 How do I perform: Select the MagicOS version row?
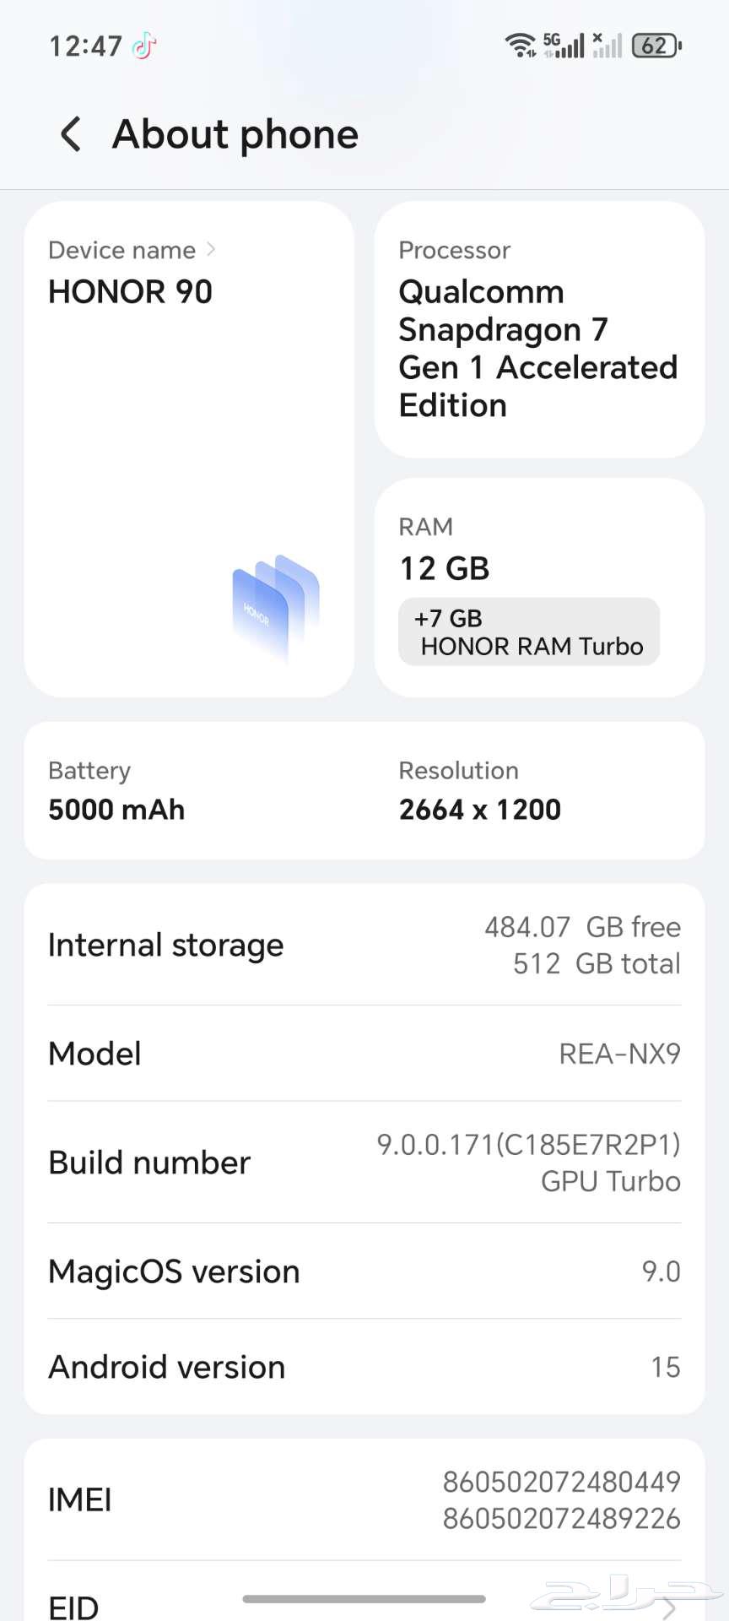click(x=364, y=1271)
